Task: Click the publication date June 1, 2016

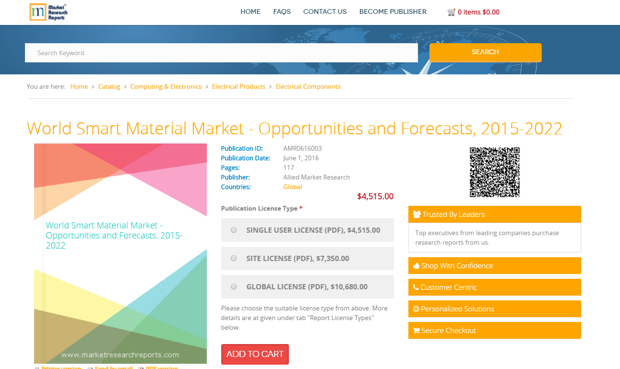Action: pyautogui.click(x=301, y=158)
